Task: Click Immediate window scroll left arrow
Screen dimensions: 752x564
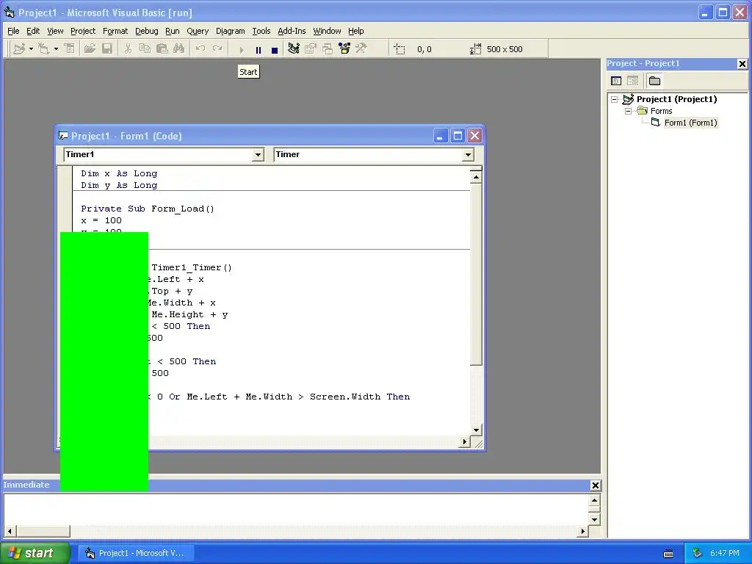Action: pos(10,531)
